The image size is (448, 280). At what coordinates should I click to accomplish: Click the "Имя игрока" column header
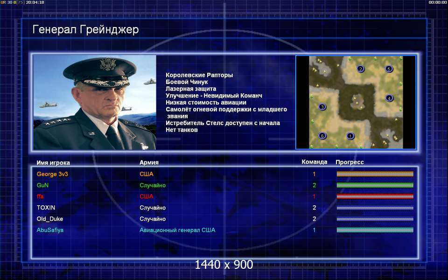tap(53, 163)
